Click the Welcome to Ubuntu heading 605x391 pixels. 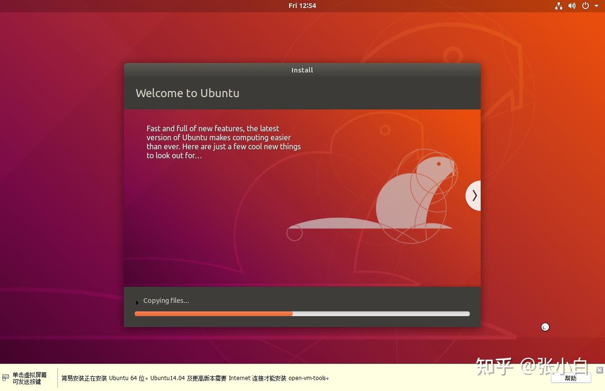[187, 93]
